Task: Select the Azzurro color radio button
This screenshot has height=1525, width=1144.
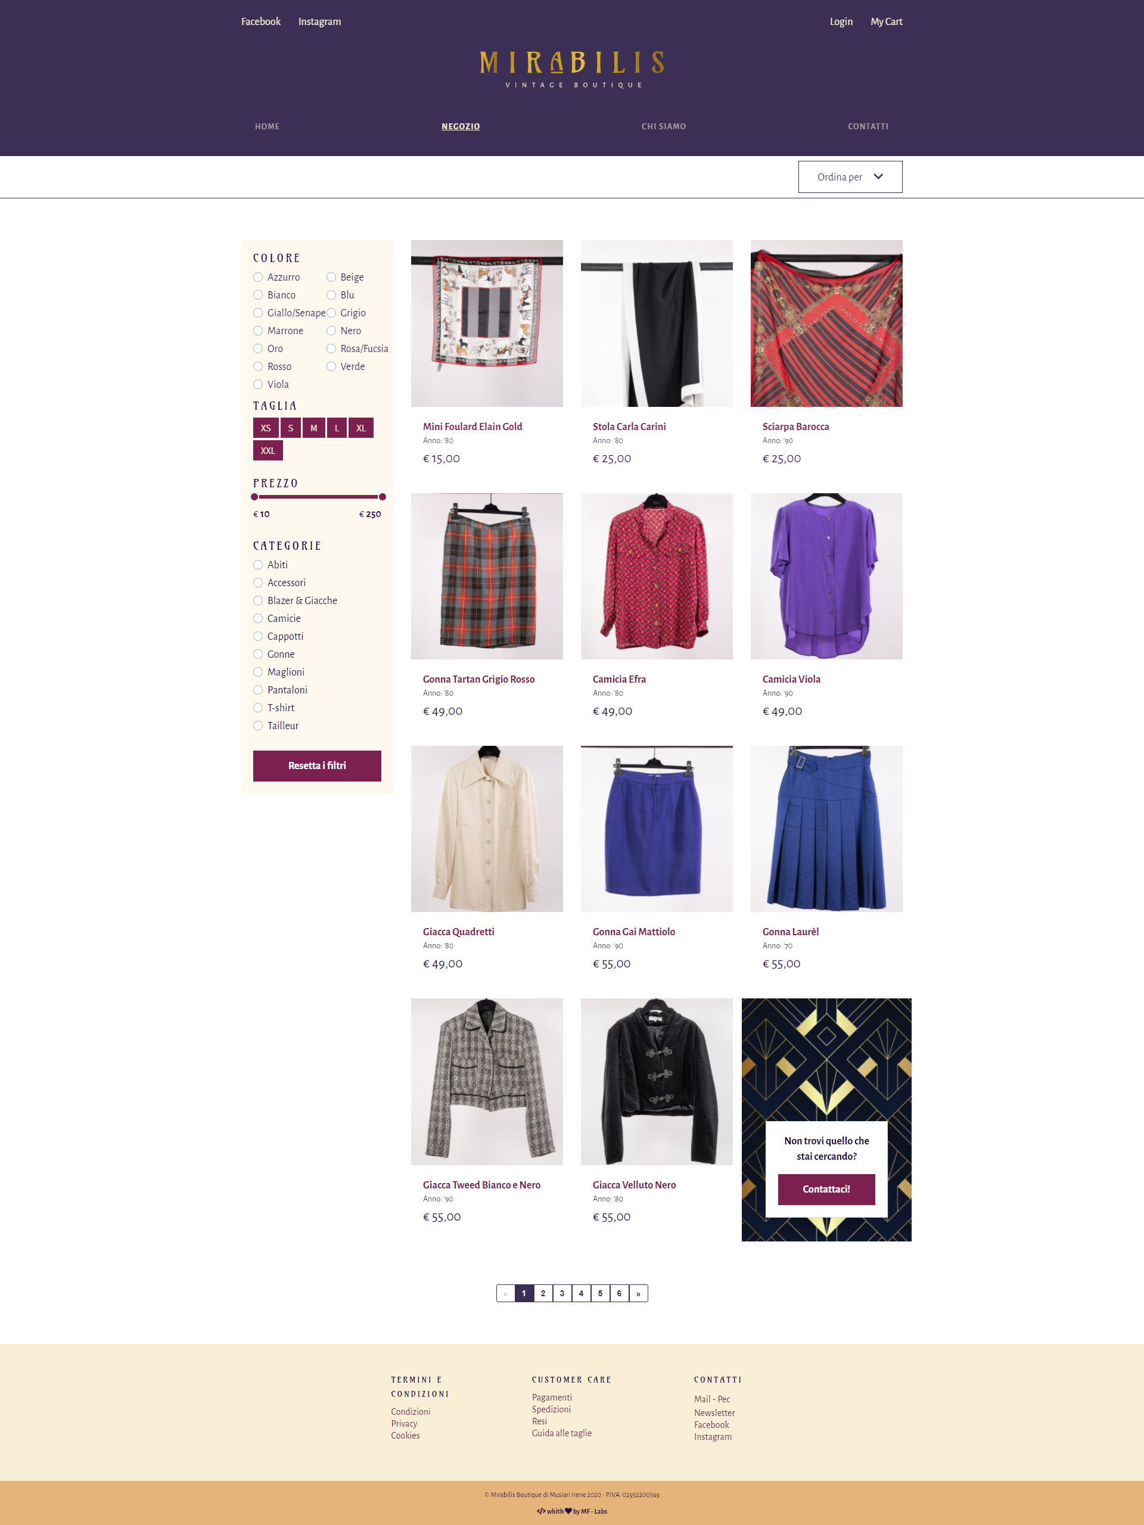Action: [258, 277]
